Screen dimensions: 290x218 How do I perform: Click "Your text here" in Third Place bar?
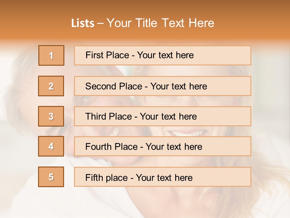(x=169, y=117)
